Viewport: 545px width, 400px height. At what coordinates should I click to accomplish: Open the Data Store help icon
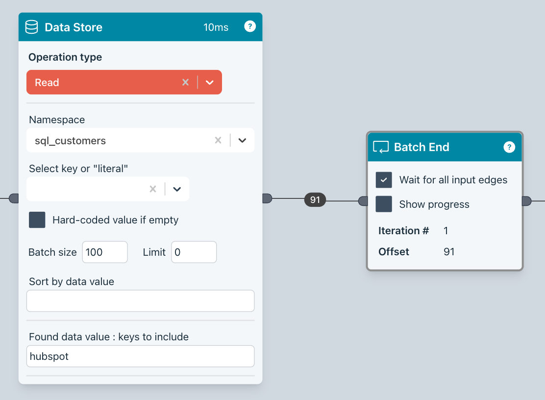250,26
